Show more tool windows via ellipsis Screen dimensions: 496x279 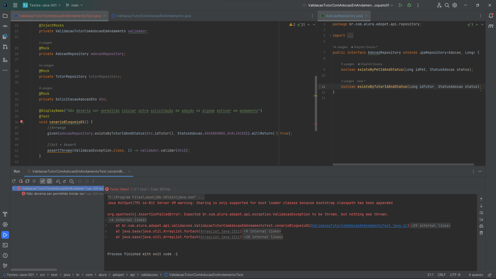point(5,70)
